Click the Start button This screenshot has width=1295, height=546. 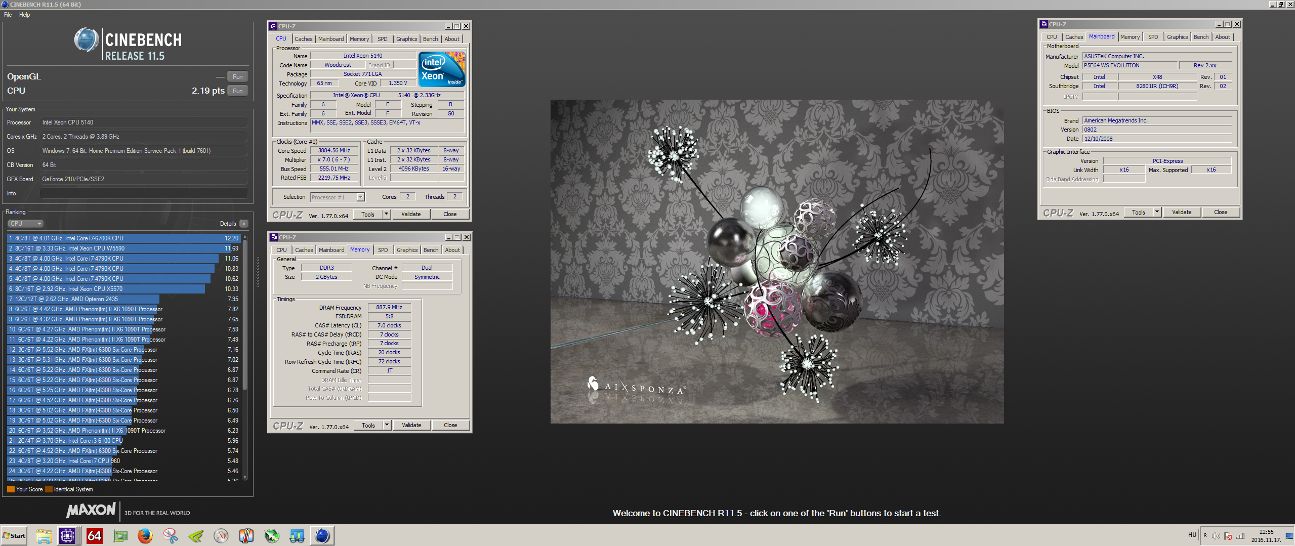point(14,535)
